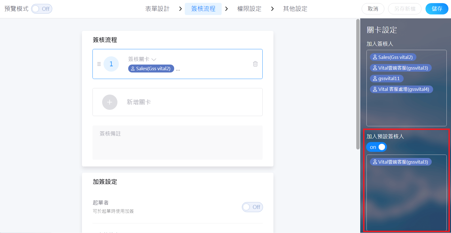The width and height of the screenshot is (451, 233).
Task: Click Sales(Gss vital2) in 加入簽核人 list
Action: [393, 57]
